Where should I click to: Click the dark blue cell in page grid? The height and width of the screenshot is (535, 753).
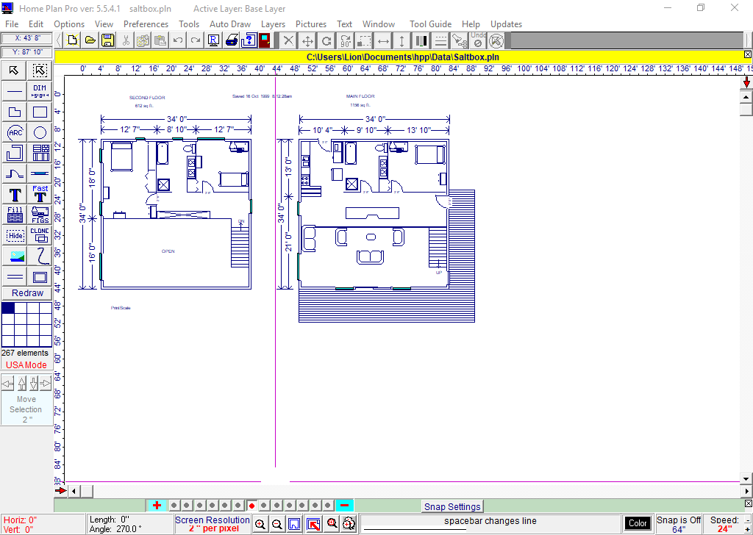click(x=8, y=308)
